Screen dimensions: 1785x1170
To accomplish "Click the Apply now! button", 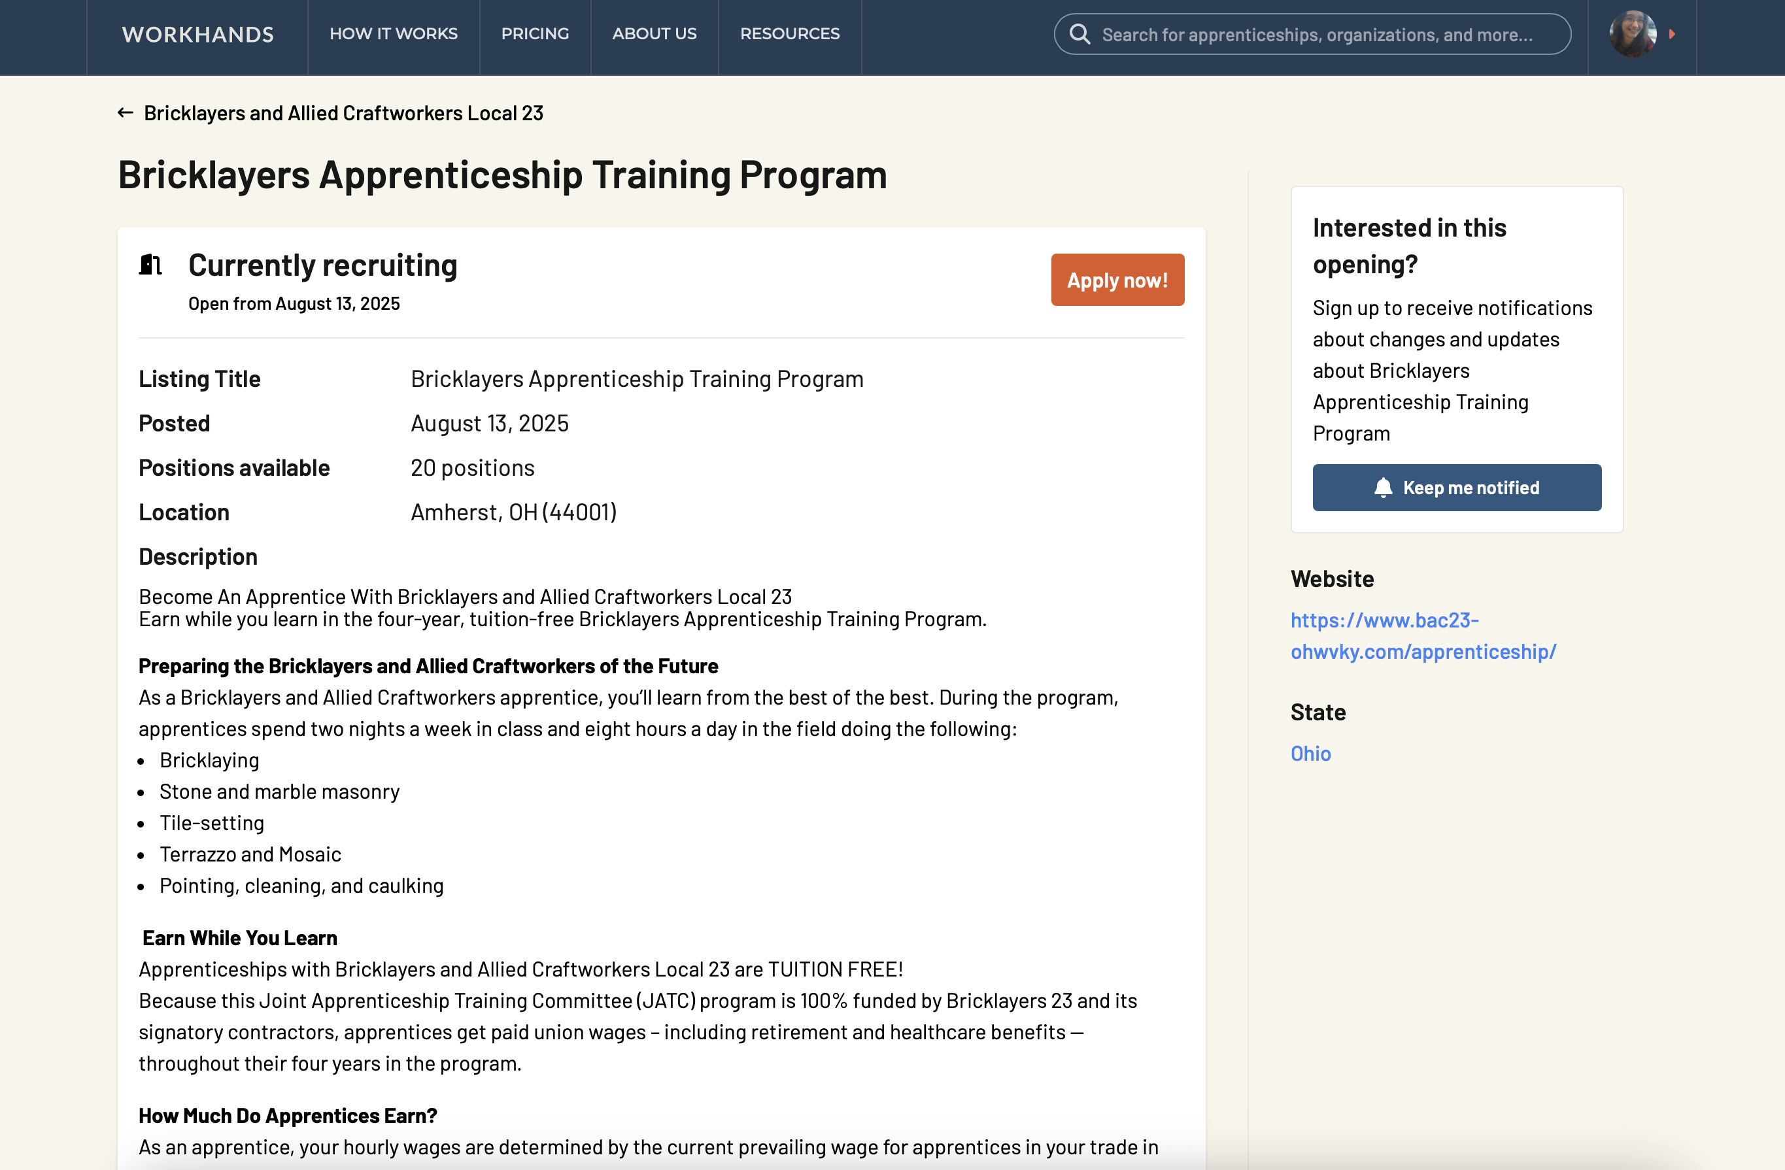I will click(1117, 280).
